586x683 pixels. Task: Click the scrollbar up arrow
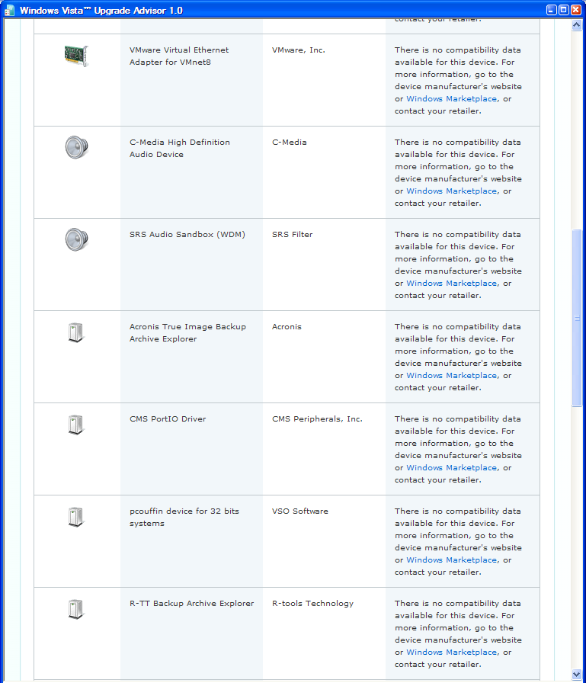click(x=577, y=25)
